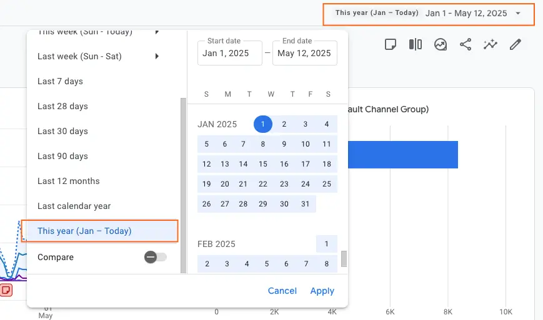This screenshot has width=543, height=320.
Task: Click the preset list scrollbar
Action: (184, 185)
